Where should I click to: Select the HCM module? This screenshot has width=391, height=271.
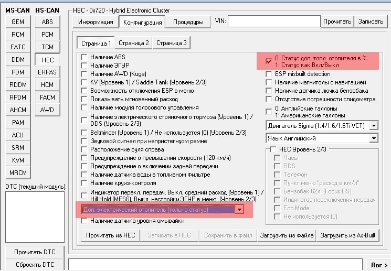(47, 85)
